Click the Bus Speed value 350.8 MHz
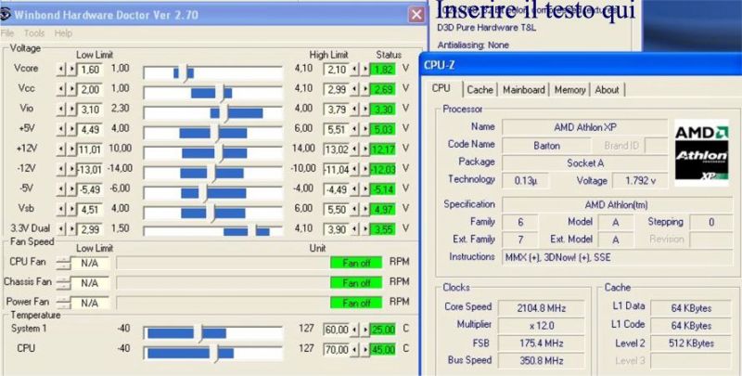Screen dimensions: 742x376 pos(541,361)
